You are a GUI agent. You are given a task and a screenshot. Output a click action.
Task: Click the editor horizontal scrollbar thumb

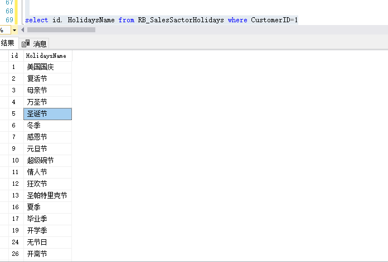(61, 30)
